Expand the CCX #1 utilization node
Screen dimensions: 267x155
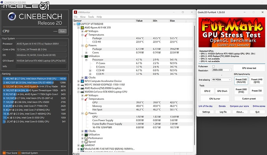click(x=90, y=74)
